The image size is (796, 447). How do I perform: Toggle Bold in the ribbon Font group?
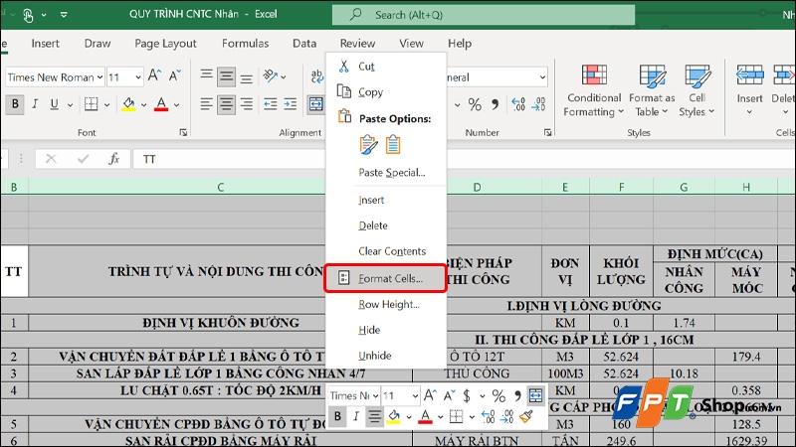tap(15, 104)
